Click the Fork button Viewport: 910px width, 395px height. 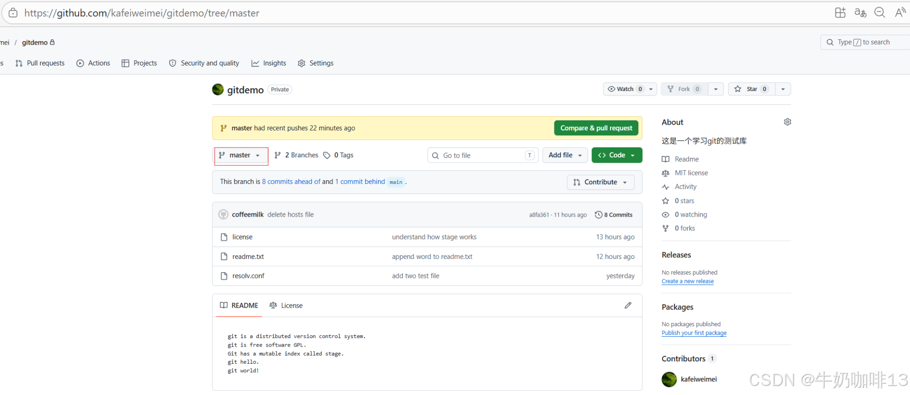[684, 89]
